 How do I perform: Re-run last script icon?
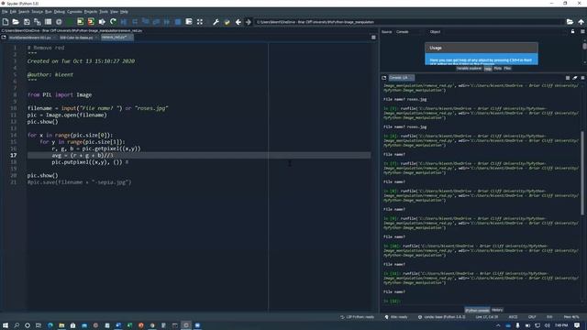coord(113,22)
